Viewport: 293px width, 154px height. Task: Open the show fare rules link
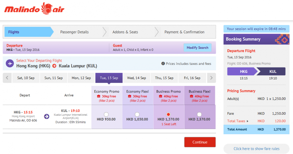(256, 149)
